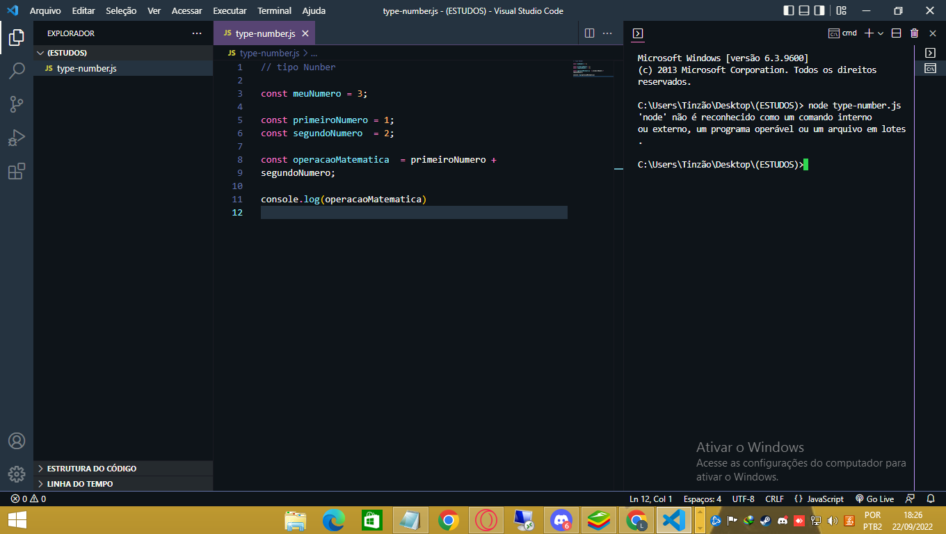
Task: Click CRLF end-of-line selector
Action: coord(774,499)
